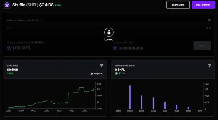Click the small coin icon beside airdrop count 0
This screenshot has width=218, height=120.
coord(207,28)
